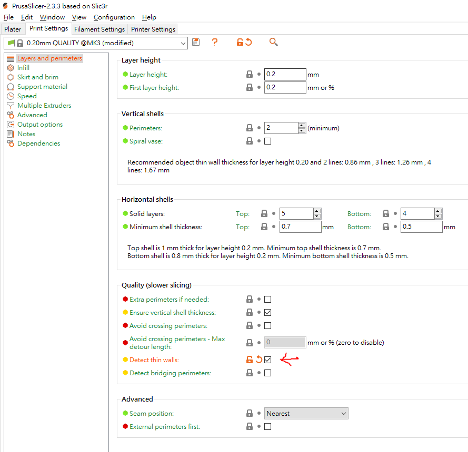Screen dimensions: 468x452
Task: Open the File menu
Action: [x=8, y=17]
